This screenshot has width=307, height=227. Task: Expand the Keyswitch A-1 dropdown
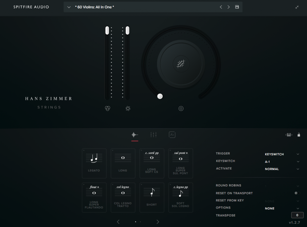point(281,161)
